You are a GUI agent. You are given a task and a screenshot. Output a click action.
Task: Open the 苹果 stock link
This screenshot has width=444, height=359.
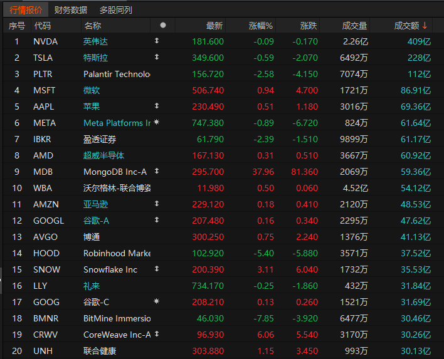coord(92,107)
